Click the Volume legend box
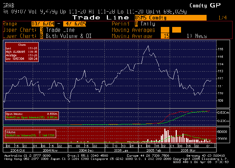 (x=31, y=134)
